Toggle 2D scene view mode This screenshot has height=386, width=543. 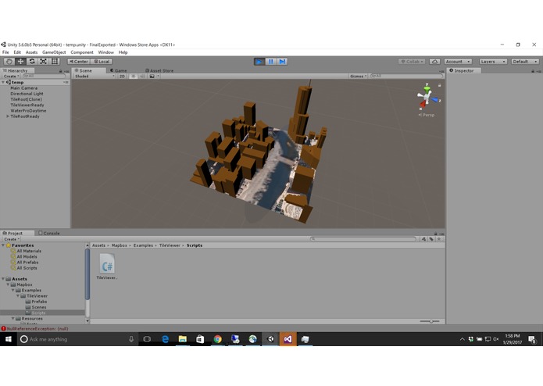(122, 76)
